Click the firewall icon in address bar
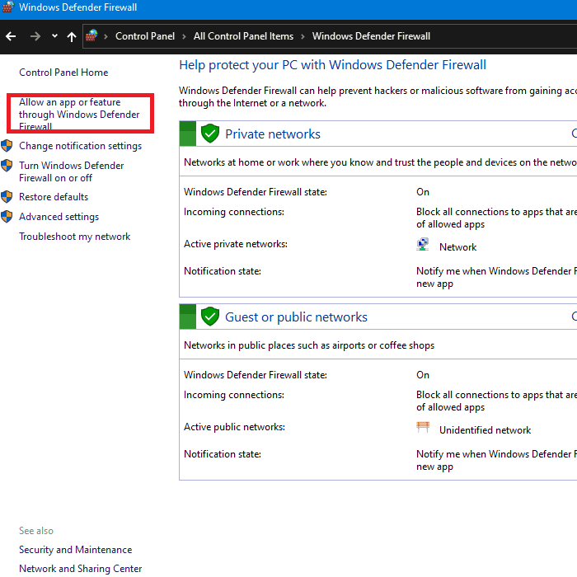 click(91, 35)
